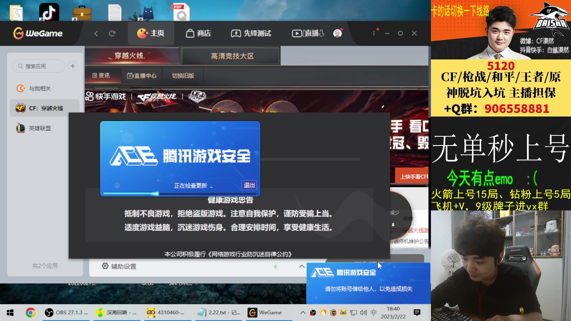Open the WeGame three-dot more menu

pos(374,33)
